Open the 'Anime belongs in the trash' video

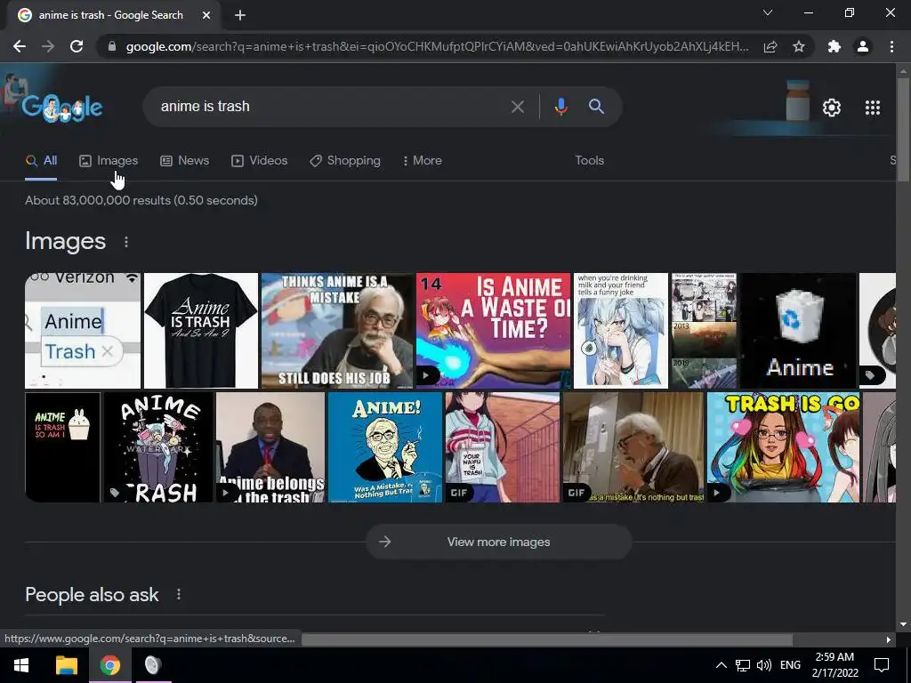coord(270,447)
